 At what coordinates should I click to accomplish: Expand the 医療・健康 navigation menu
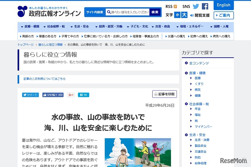[x=30, y=26]
